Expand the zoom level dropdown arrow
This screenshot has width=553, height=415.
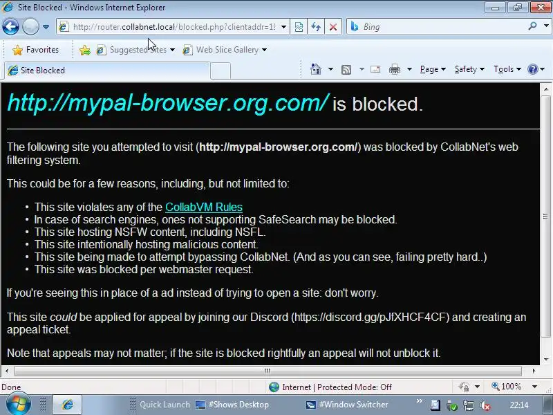534,387
